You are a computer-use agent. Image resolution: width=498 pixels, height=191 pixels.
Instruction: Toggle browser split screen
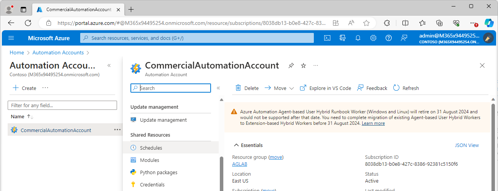coord(405,23)
